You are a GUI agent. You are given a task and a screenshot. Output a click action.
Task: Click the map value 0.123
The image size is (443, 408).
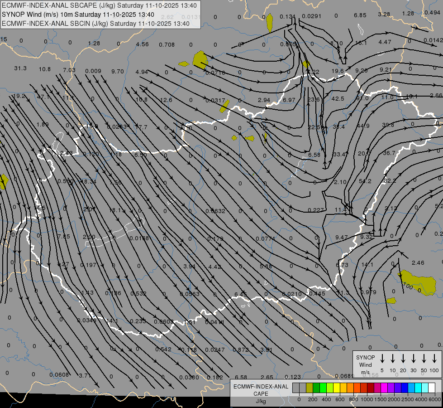[293, 377]
